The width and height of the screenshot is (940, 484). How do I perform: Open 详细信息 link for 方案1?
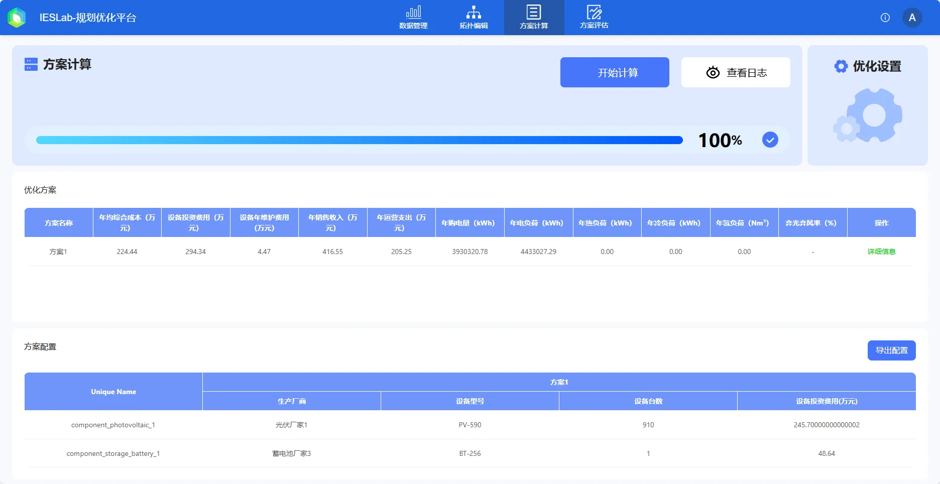(881, 252)
